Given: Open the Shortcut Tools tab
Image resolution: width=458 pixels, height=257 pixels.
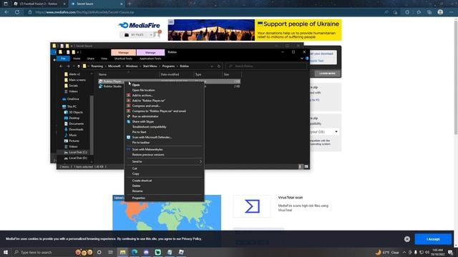Looking at the screenshot, I should (123, 59).
